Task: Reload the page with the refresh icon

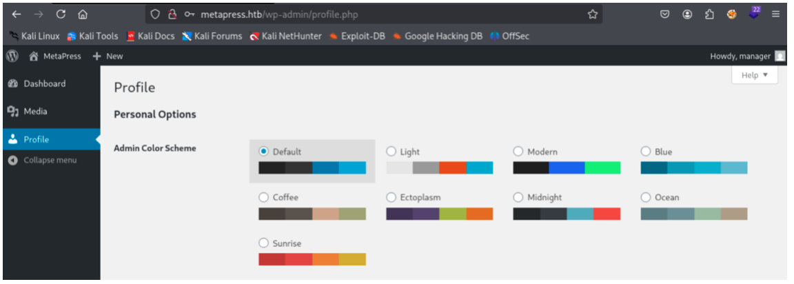Action: tap(61, 14)
